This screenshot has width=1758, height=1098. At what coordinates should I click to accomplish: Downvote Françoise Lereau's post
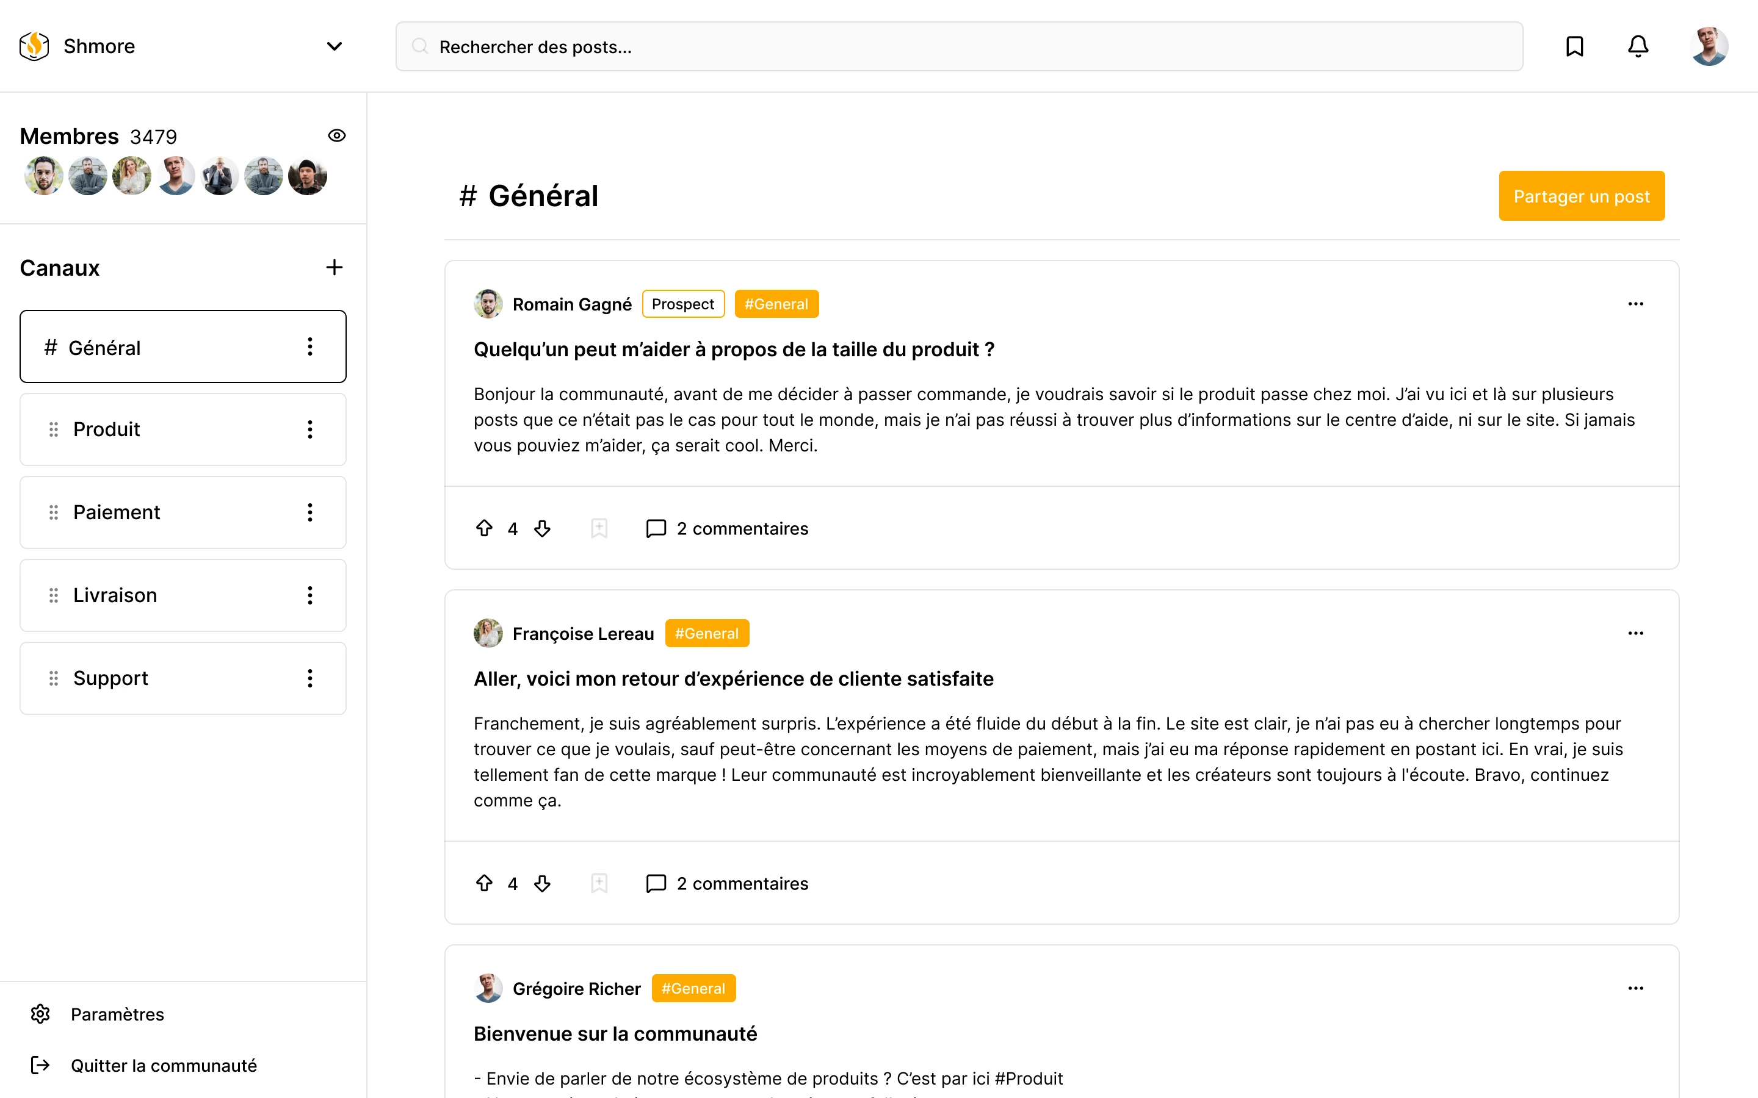[542, 883]
